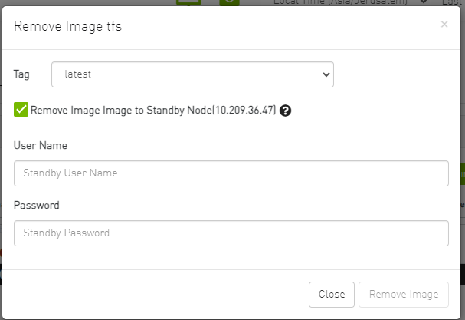Click the Standby Node checkbox label text

153,111
